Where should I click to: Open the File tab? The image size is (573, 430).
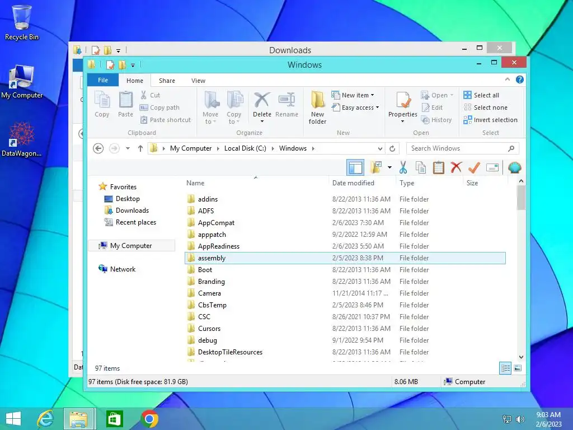click(103, 80)
